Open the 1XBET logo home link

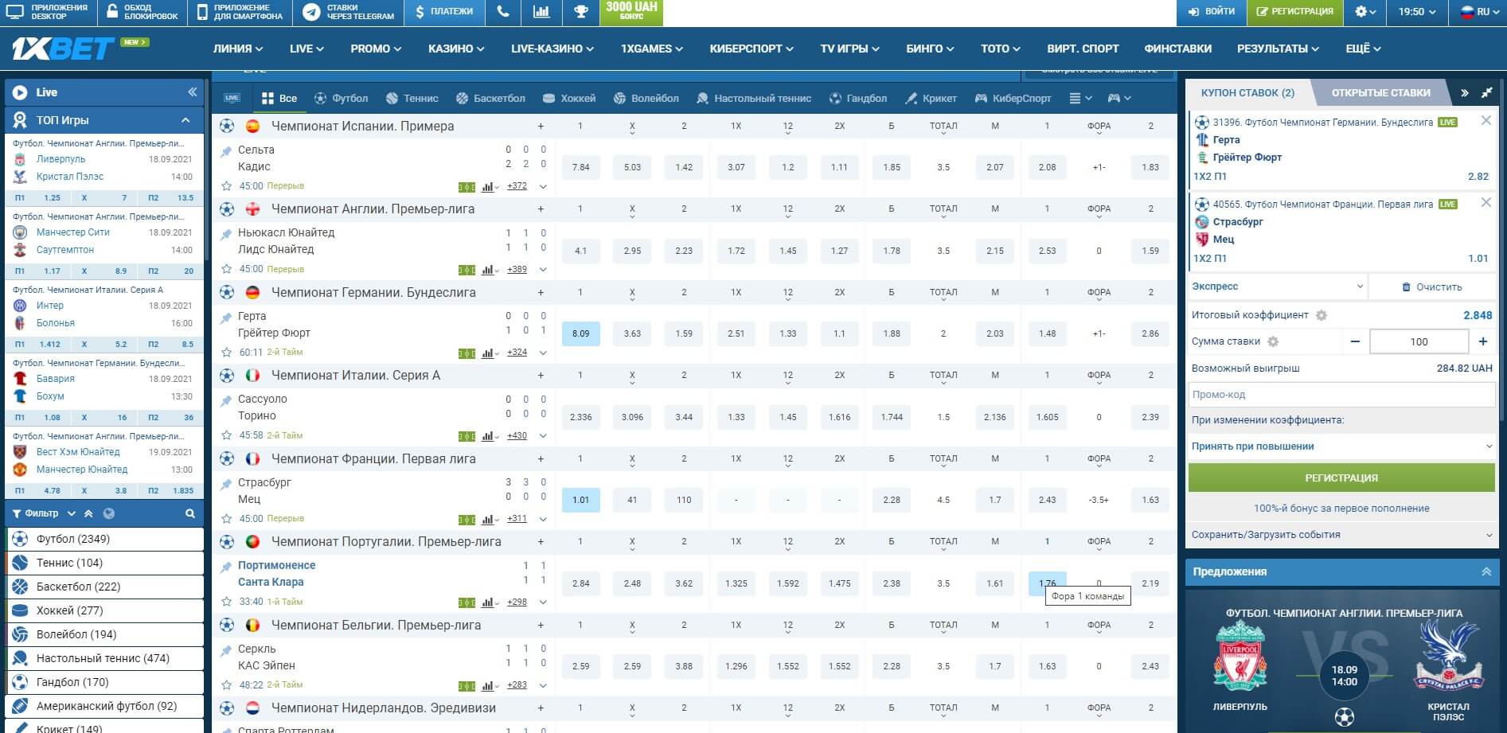[x=63, y=49]
